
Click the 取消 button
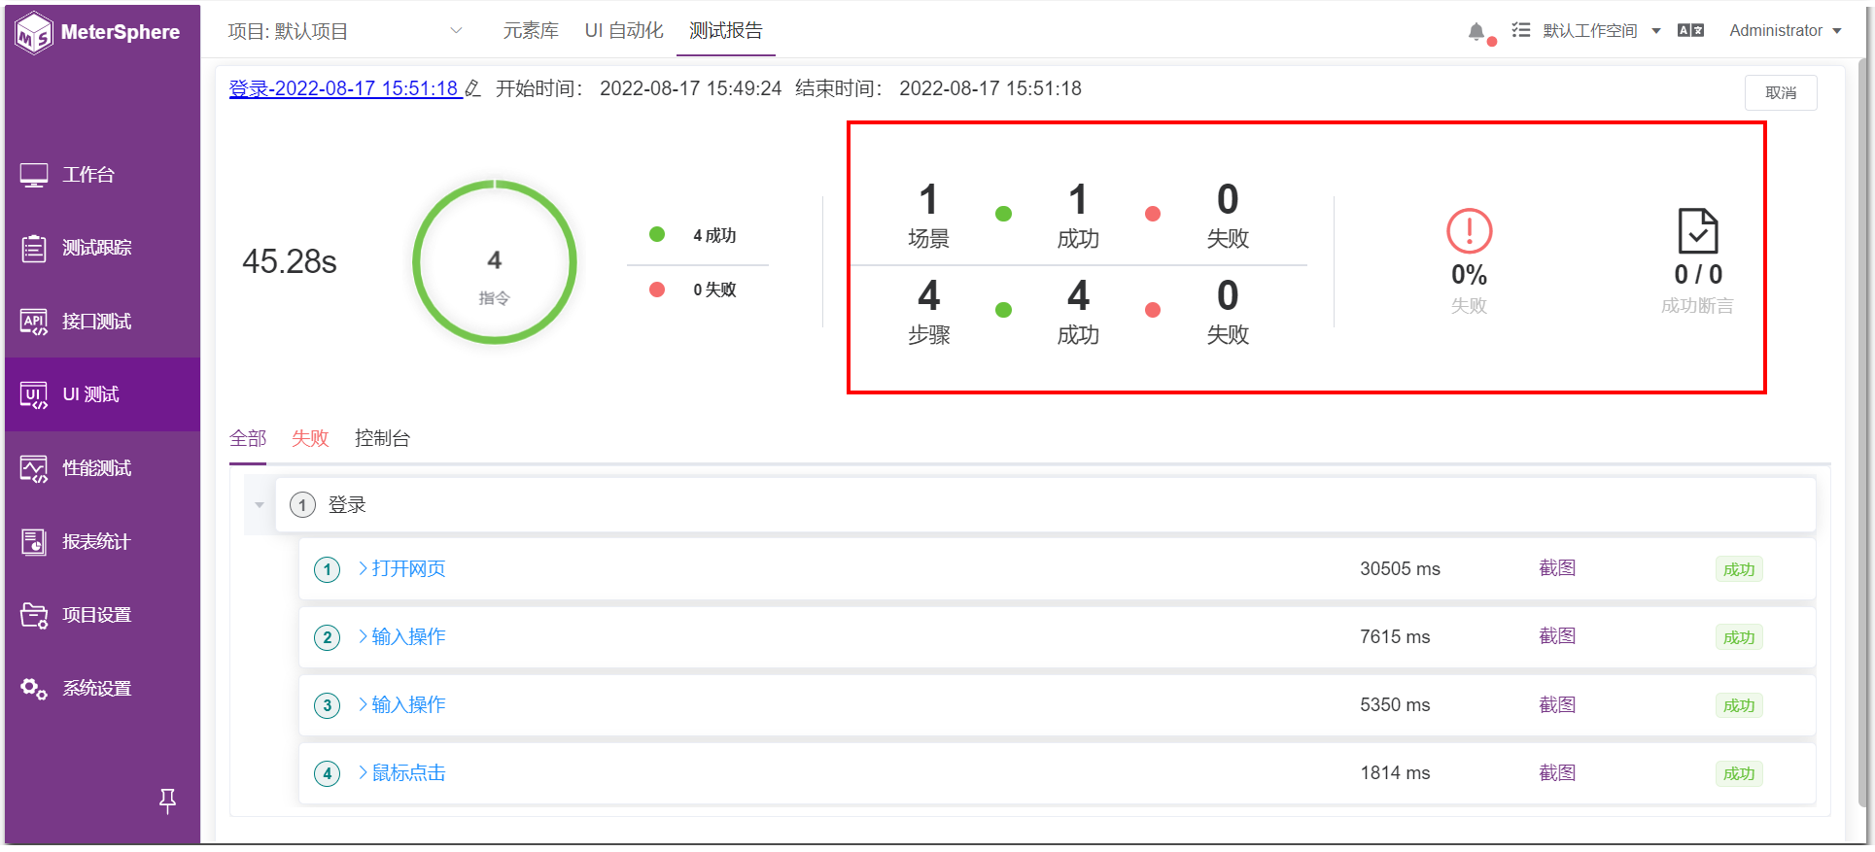click(x=1781, y=92)
